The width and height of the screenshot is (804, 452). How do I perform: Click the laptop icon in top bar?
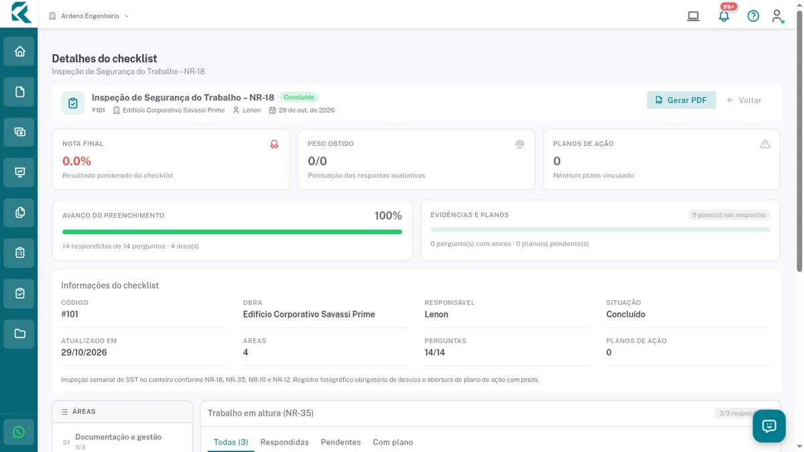point(693,16)
